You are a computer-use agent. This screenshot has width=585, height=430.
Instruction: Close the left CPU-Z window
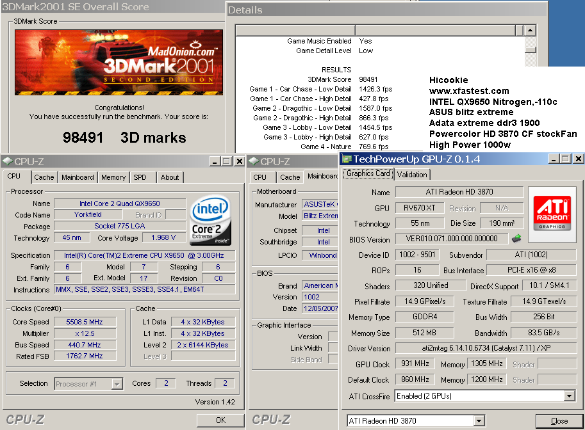(239, 161)
